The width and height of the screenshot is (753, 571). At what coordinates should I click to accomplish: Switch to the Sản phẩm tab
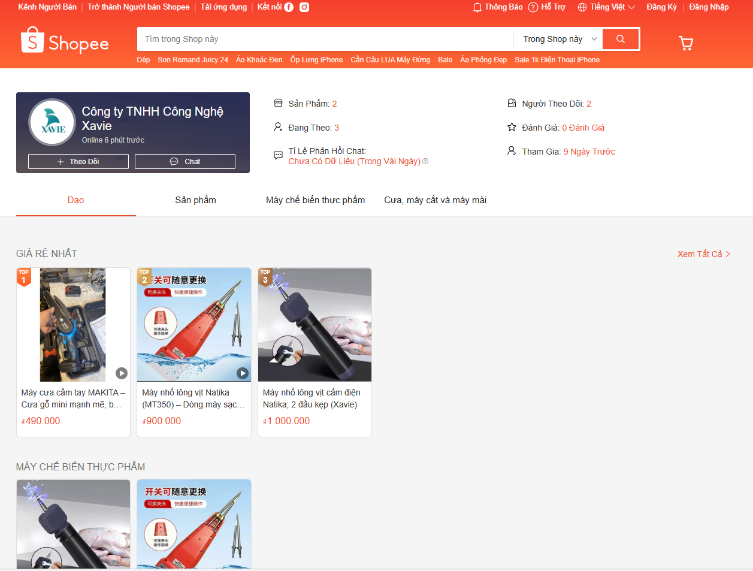point(196,200)
